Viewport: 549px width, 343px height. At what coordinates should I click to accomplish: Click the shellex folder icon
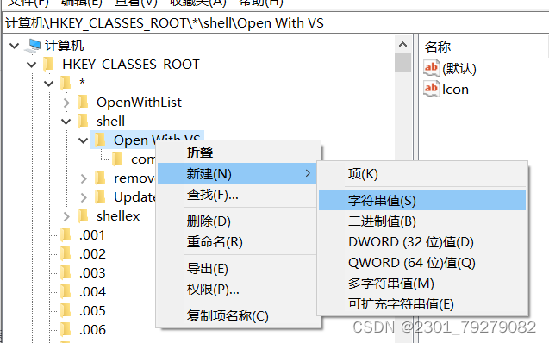click(83, 216)
